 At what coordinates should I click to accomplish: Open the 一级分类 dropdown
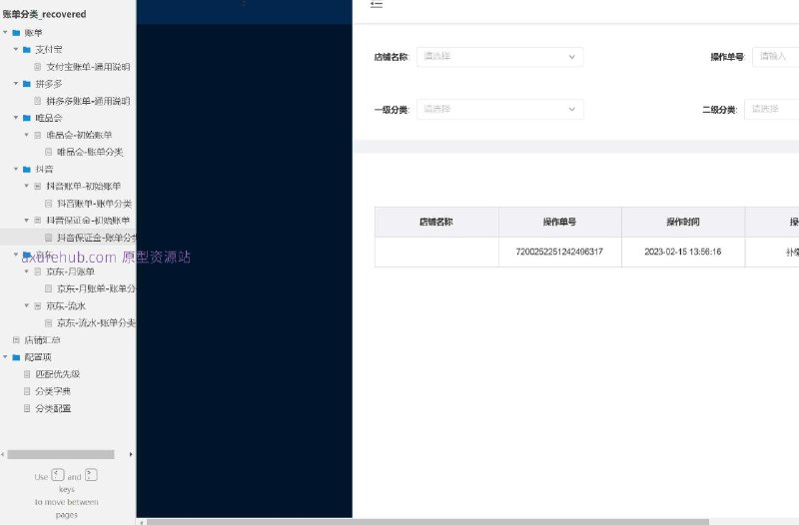coord(500,109)
